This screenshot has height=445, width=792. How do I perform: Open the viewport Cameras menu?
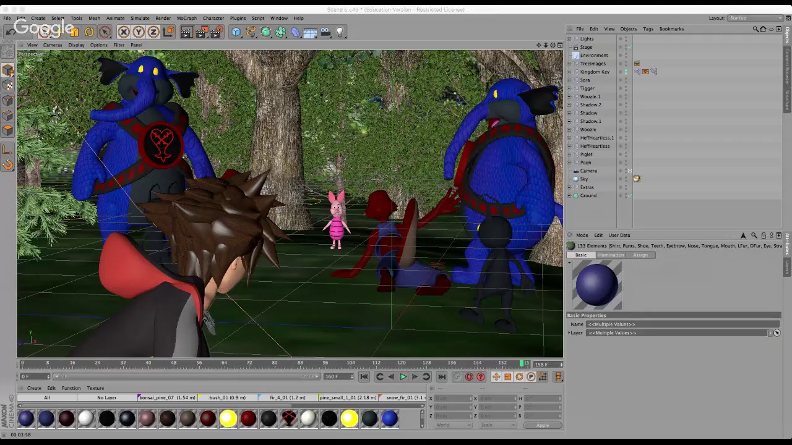click(x=53, y=45)
